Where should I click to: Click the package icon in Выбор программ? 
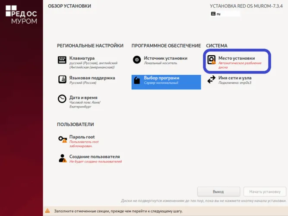[x=137, y=80]
